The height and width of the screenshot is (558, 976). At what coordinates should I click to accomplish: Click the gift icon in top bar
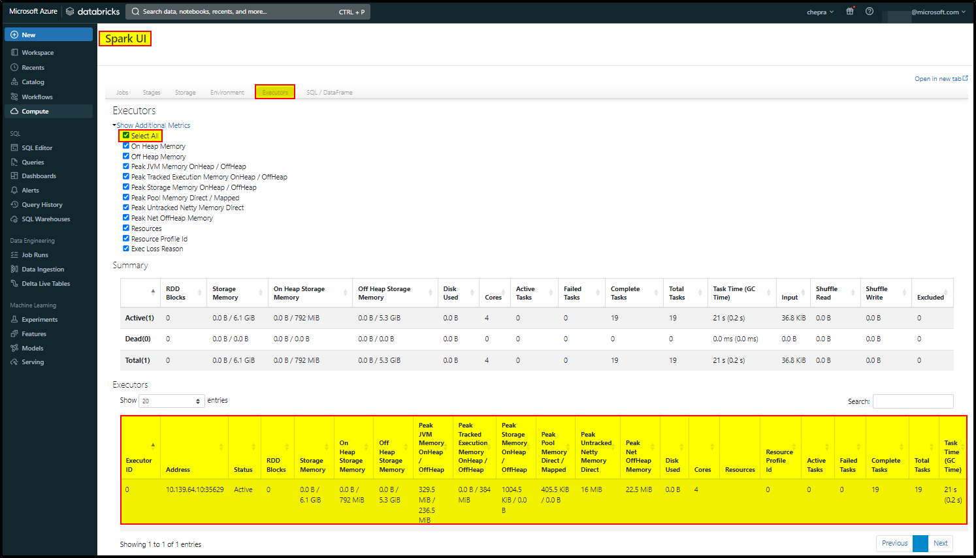850,11
